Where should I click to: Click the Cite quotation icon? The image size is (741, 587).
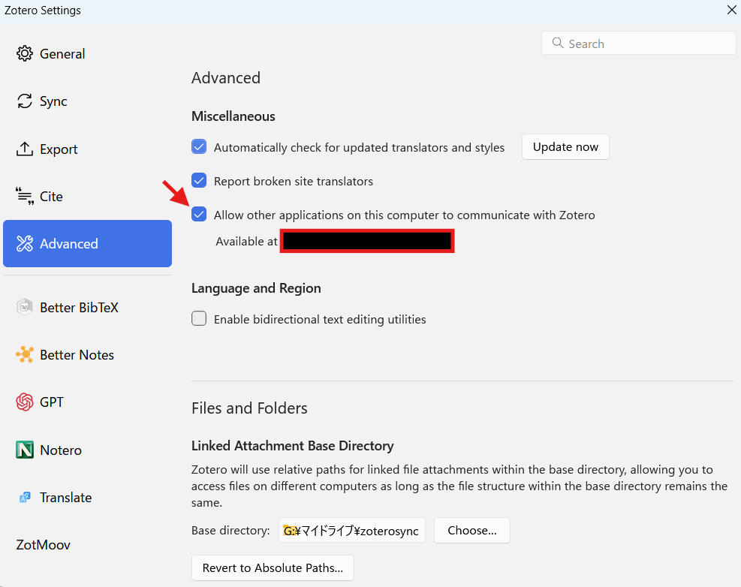(25, 196)
